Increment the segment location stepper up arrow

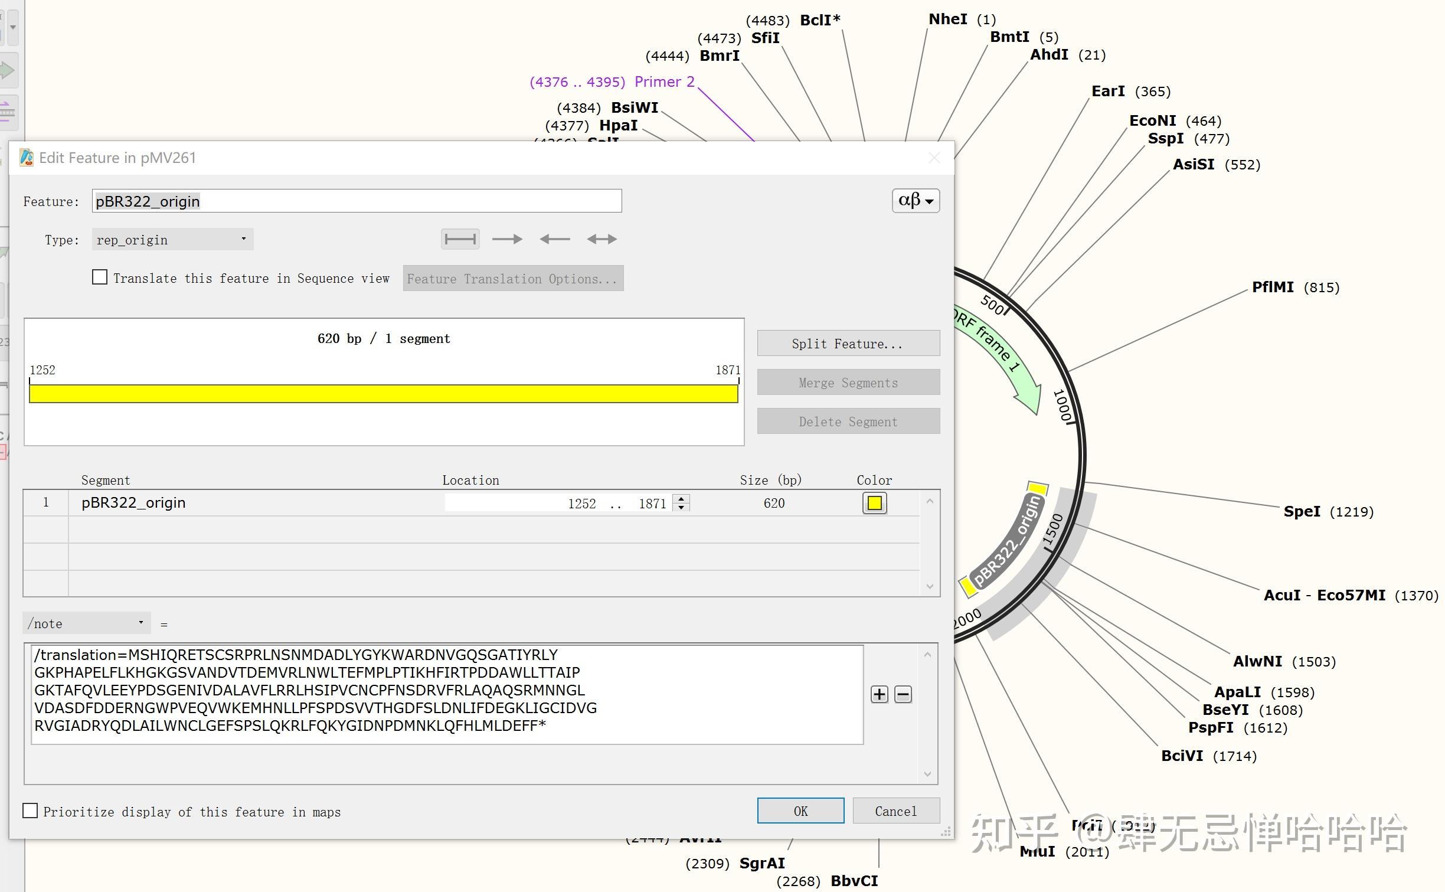tap(681, 498)
